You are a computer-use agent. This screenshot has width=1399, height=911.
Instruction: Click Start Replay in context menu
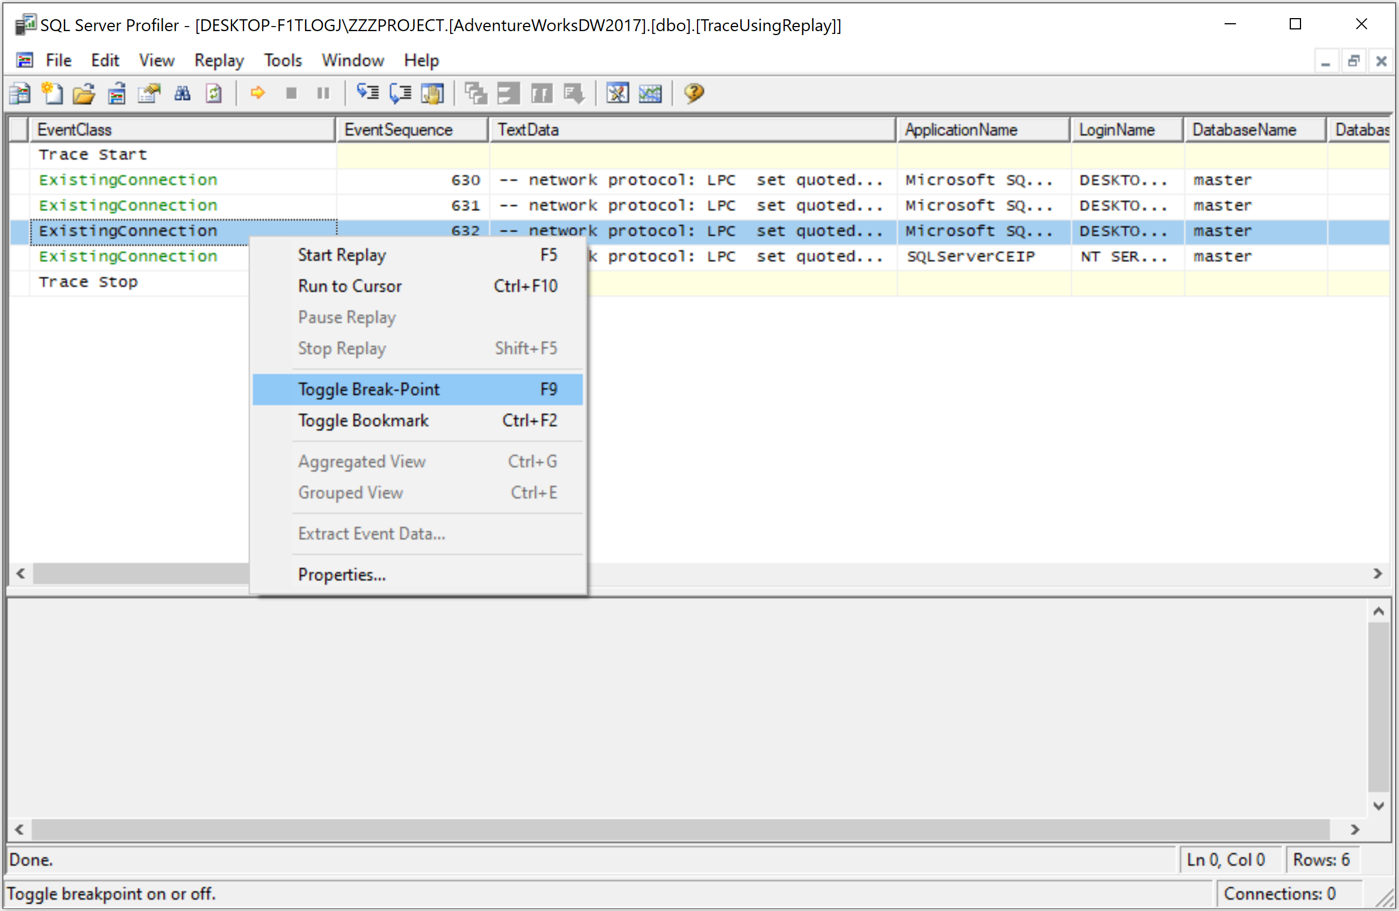pyautogui.click(x=341, y=255)
